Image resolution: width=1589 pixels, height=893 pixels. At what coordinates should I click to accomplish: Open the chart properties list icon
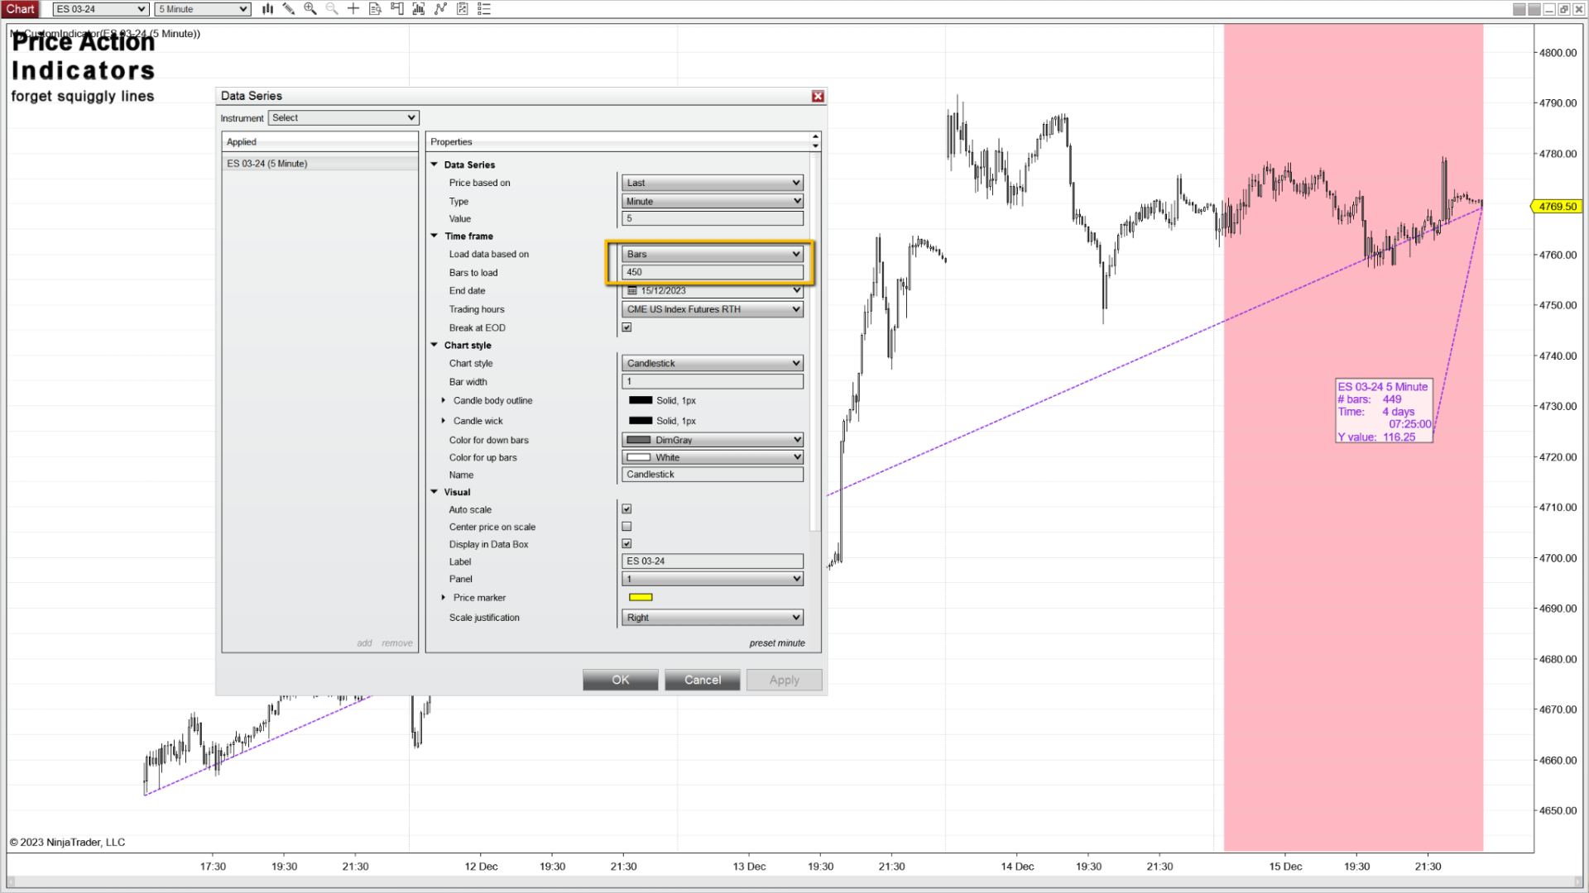pyautogui.click(x=484, y=9)
